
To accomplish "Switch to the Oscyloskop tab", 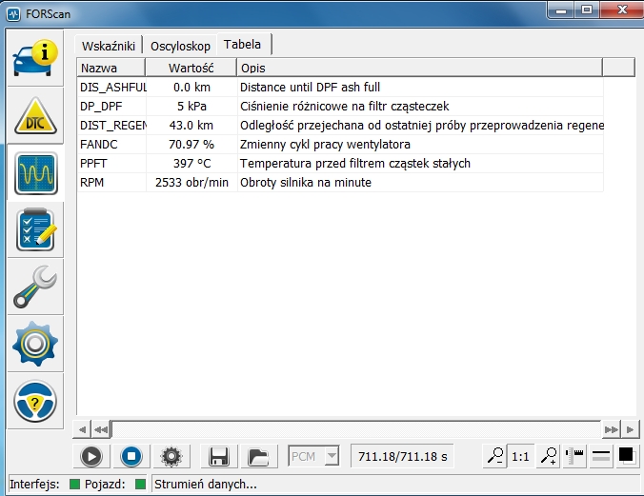I will 180,45.
